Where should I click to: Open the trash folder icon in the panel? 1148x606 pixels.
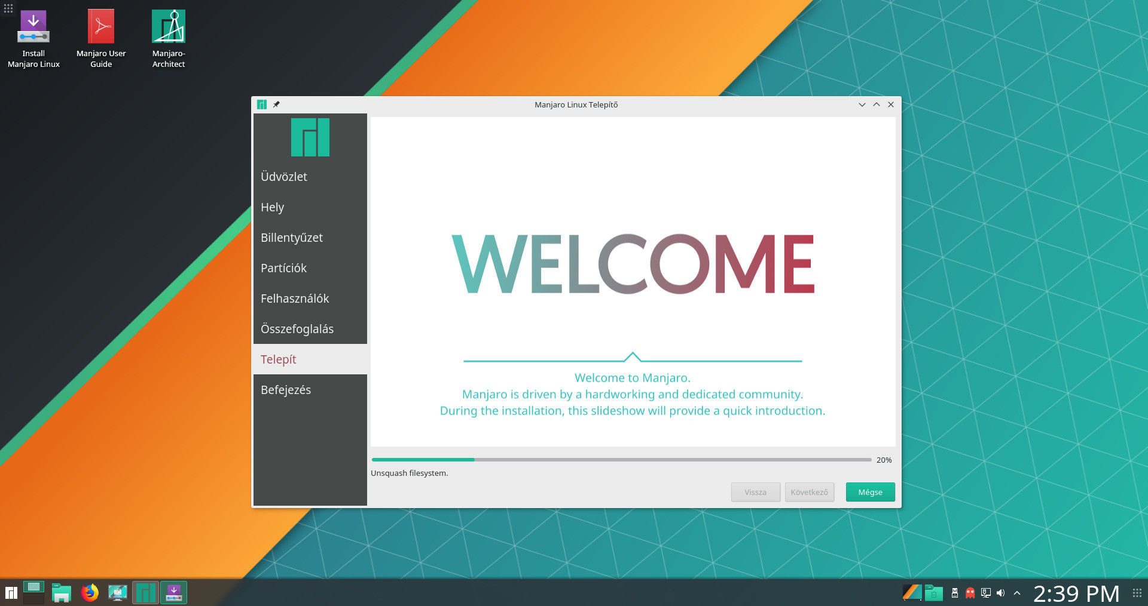[934, 593]
